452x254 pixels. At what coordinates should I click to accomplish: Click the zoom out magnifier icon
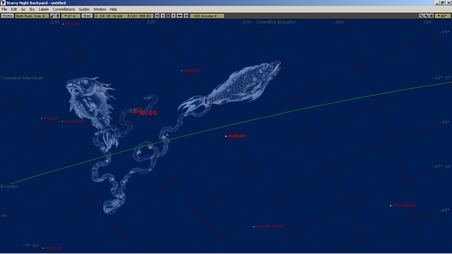coord(422,16)
